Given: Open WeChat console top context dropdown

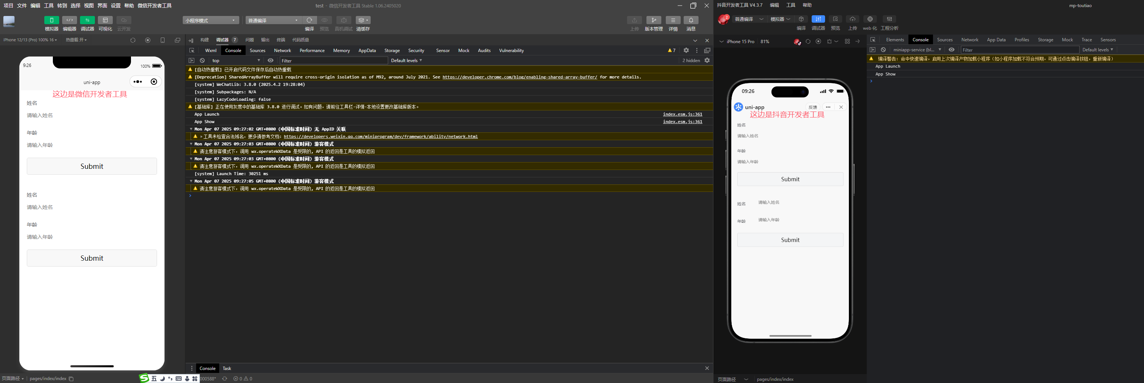Looking at the screenshot, I should 236,60.
